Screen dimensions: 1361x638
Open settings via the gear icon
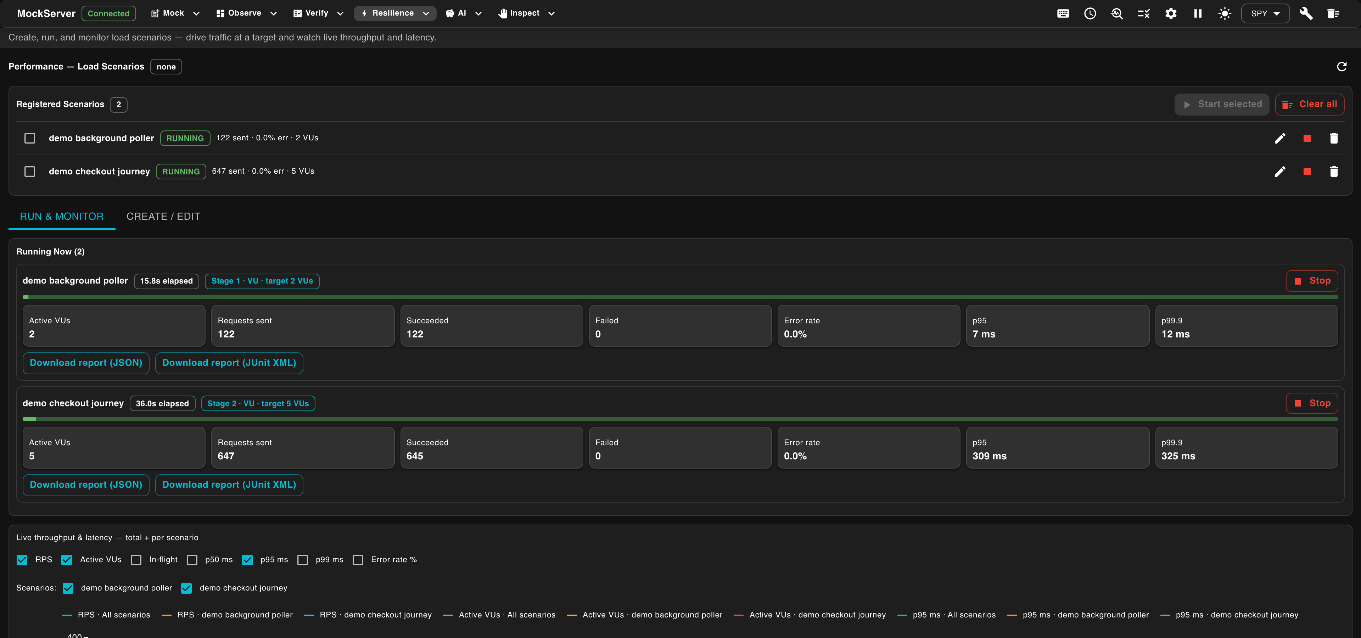tap(1171, 14)
